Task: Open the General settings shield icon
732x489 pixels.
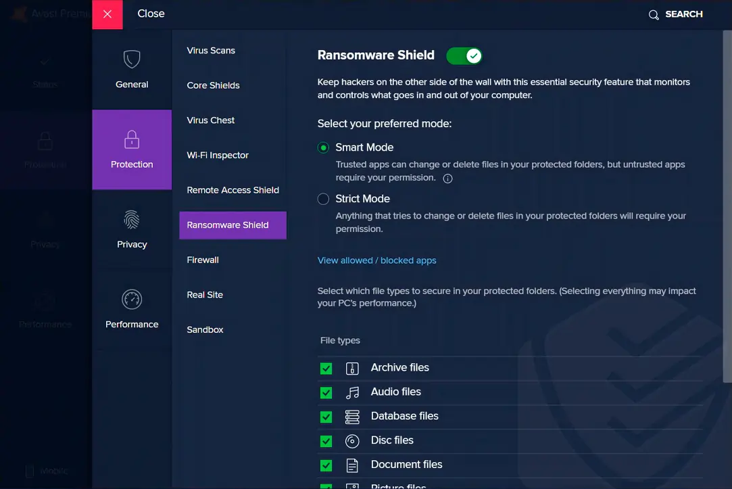Action: pos(132,60)
